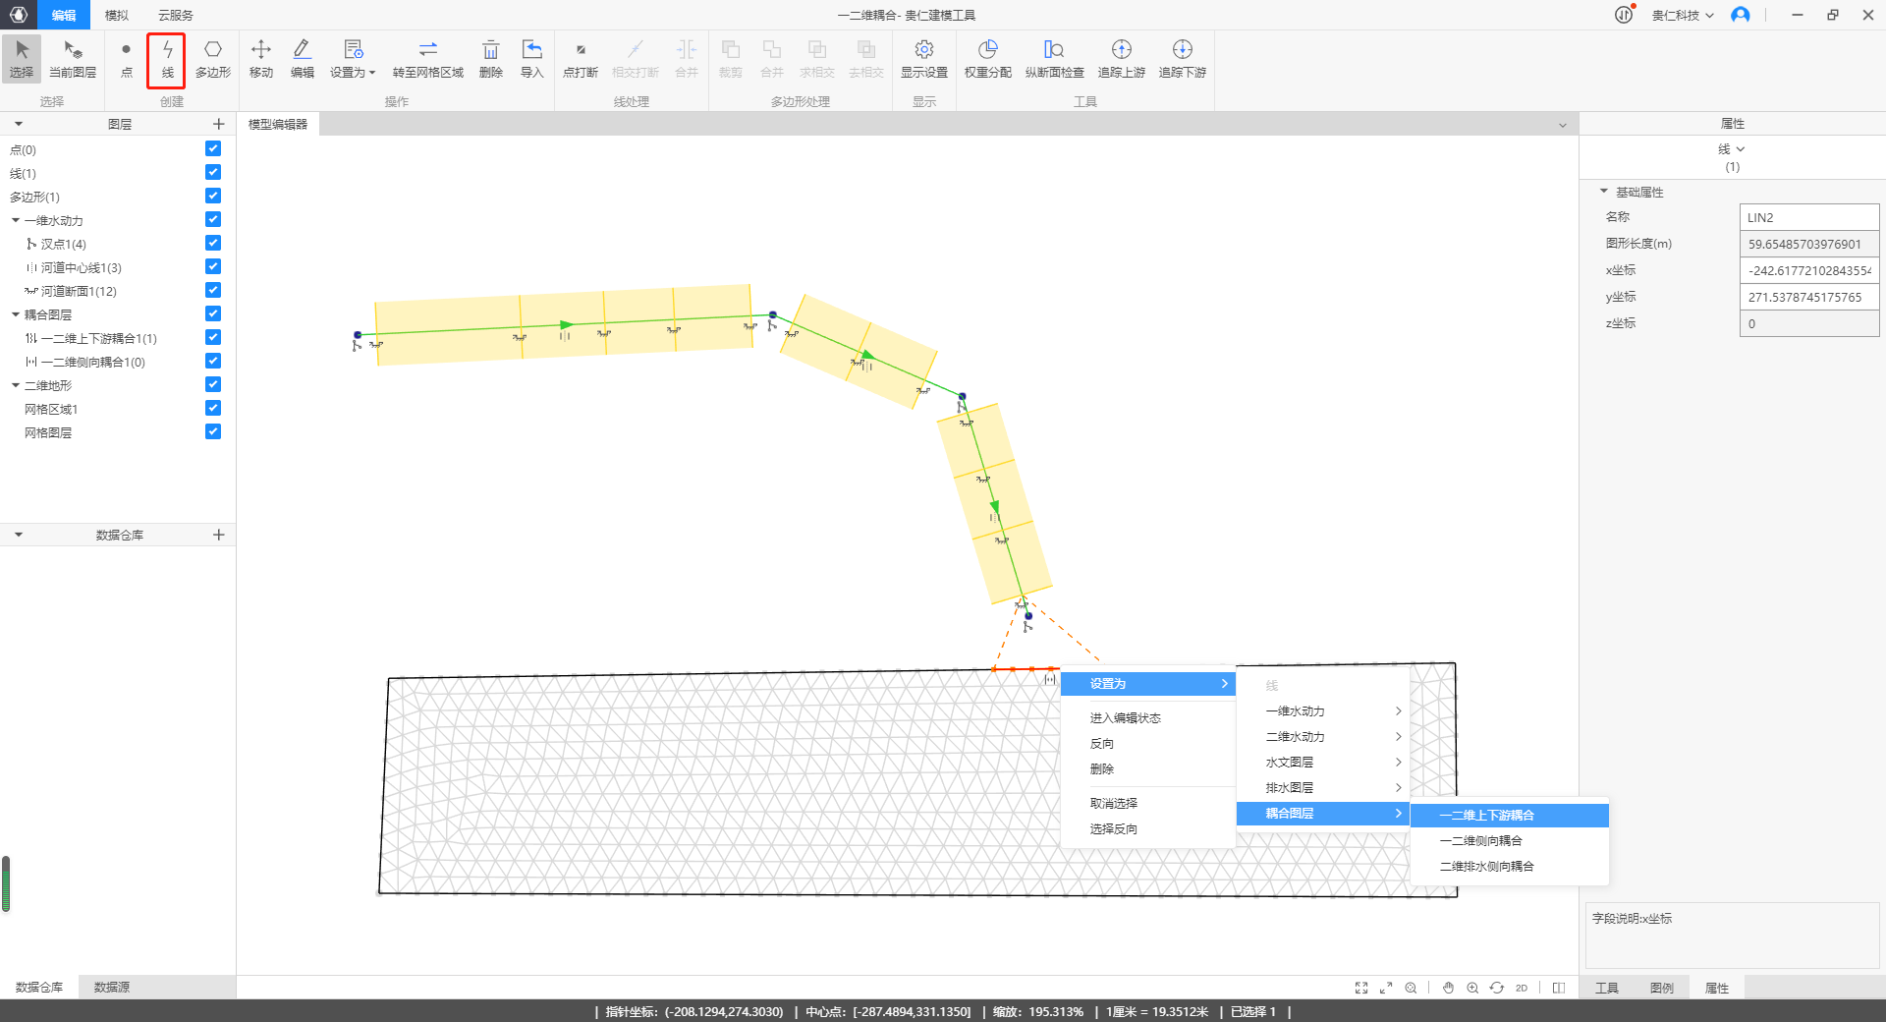Click the 权重分配 weight distribution tool
Viewport: 1886px width, 1022px height.
point(987,59)
